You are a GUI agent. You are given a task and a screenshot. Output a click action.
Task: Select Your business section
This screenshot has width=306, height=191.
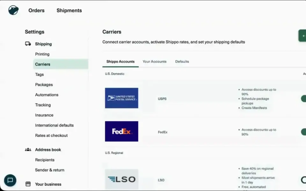(x=48, y=184)
